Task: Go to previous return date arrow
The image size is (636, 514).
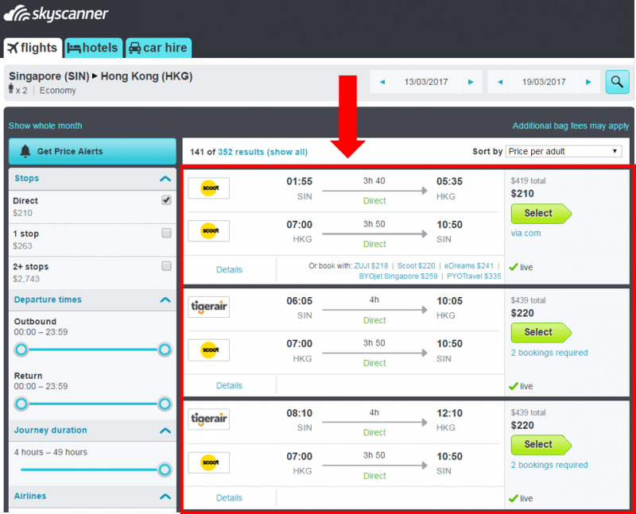Action: point(500,82)
